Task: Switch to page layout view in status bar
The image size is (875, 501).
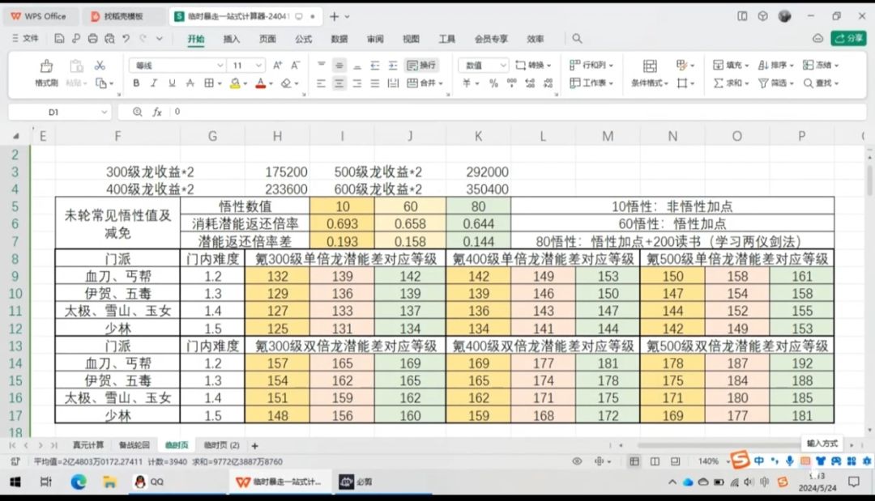Action: click(x=655, y=461)
